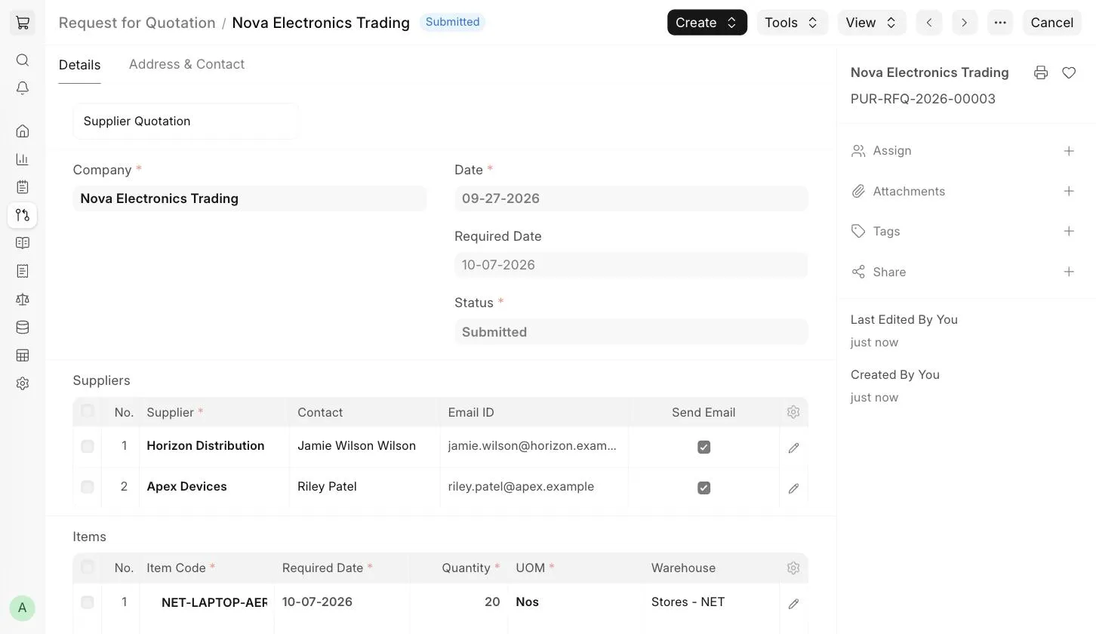Toggle Send Email for Apex Devices
The image size is (1096, 634).
703,488
